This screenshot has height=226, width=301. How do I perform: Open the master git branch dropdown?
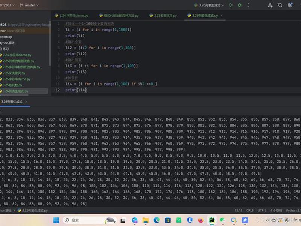coord(29,5)
